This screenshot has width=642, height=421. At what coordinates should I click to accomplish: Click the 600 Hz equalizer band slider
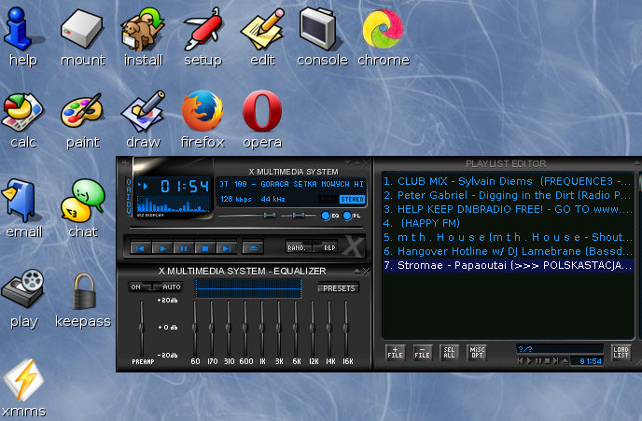click(x=245, y=329)
